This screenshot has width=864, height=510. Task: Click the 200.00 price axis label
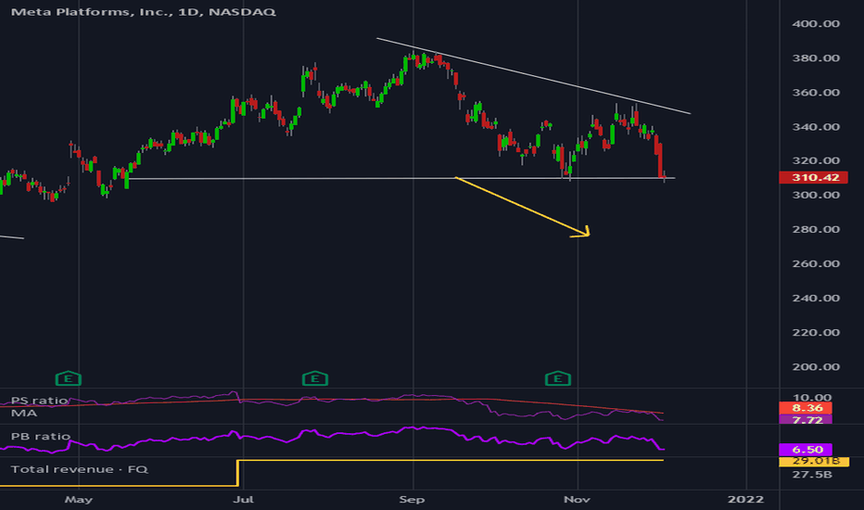(816, 366)
